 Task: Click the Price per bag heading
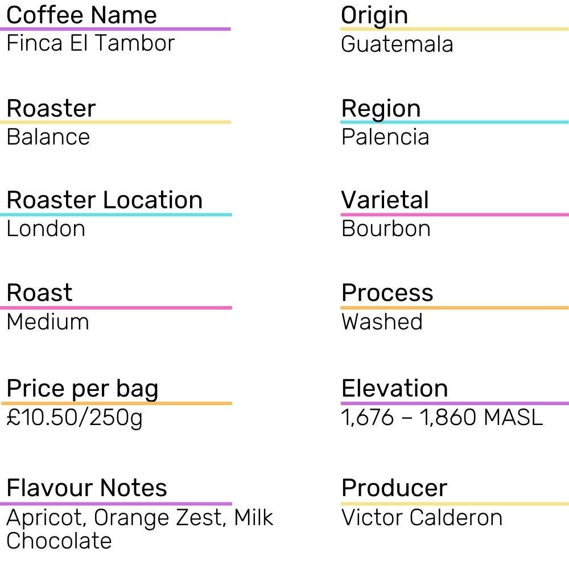83,389
